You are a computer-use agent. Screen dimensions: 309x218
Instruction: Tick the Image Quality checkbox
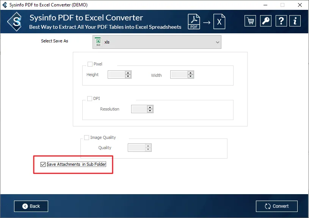pos(86,137)
